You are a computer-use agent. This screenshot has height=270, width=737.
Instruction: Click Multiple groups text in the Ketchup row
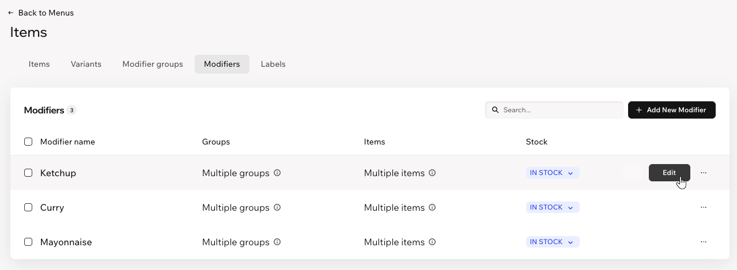[x=236, y=173]
